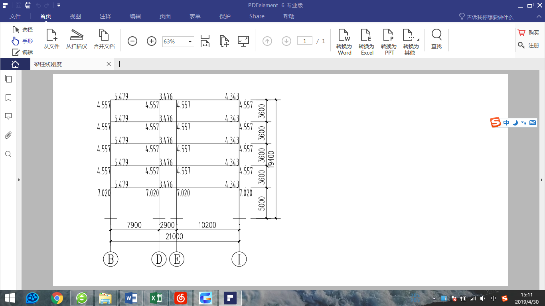Open the 注释 ribbon tab

coord(105,16)
